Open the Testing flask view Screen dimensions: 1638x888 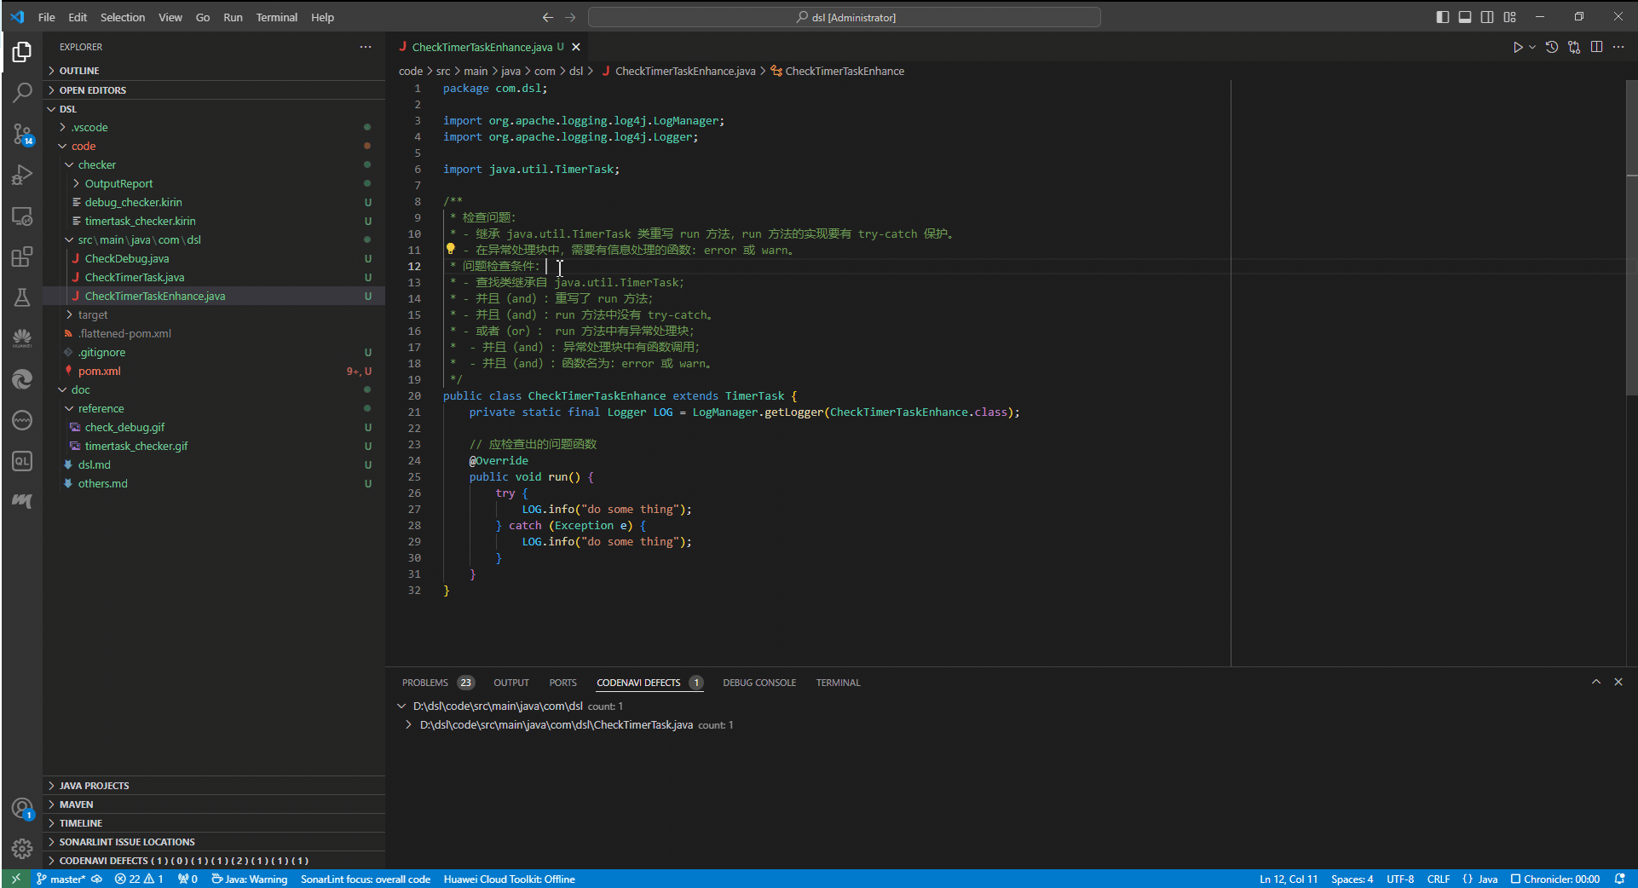pos(22,297)
